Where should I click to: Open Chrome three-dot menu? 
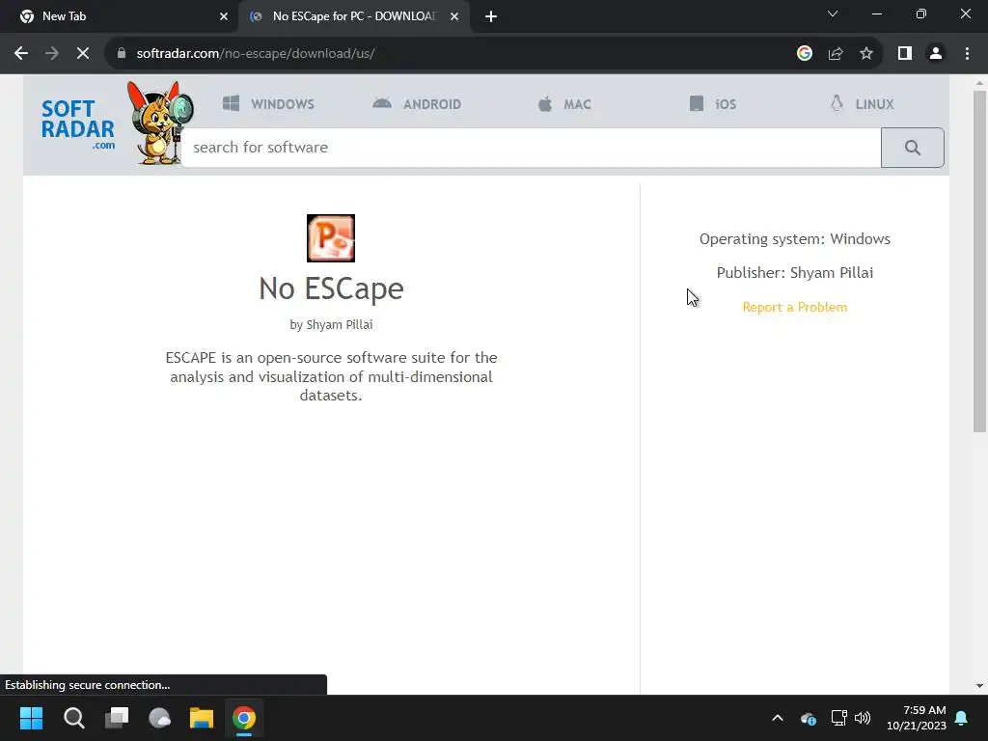point(967,54)
